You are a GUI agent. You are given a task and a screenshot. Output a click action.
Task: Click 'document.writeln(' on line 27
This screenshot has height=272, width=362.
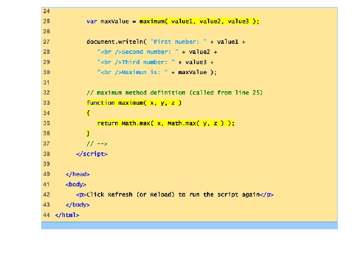point(117,42)
